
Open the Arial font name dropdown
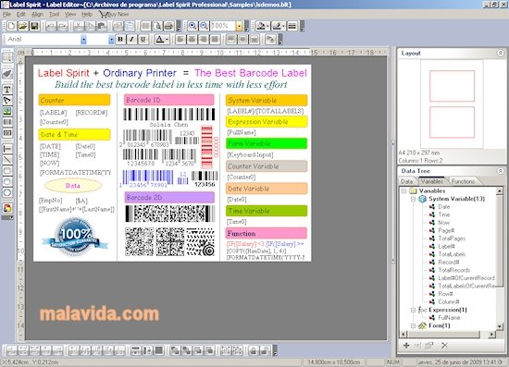pyautogui.click(x=83, y=40)
